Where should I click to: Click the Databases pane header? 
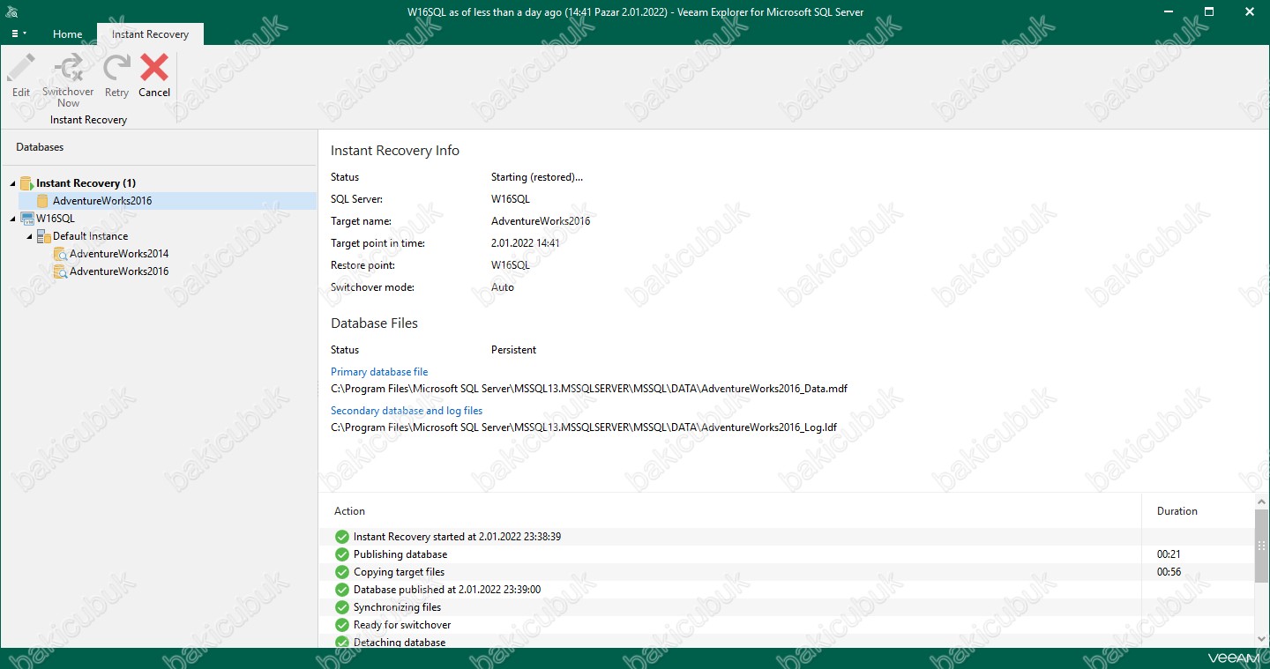[40, 147]
